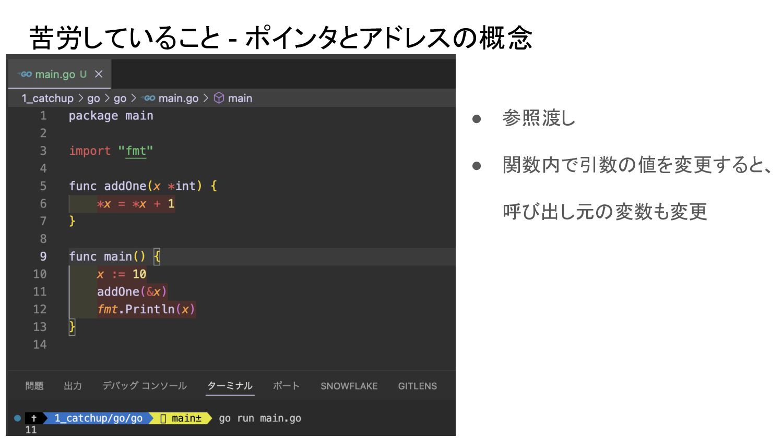Click the blue dot terminal prompt marker
The height and width of the screenshot is (440, 783).
(17, 418)
